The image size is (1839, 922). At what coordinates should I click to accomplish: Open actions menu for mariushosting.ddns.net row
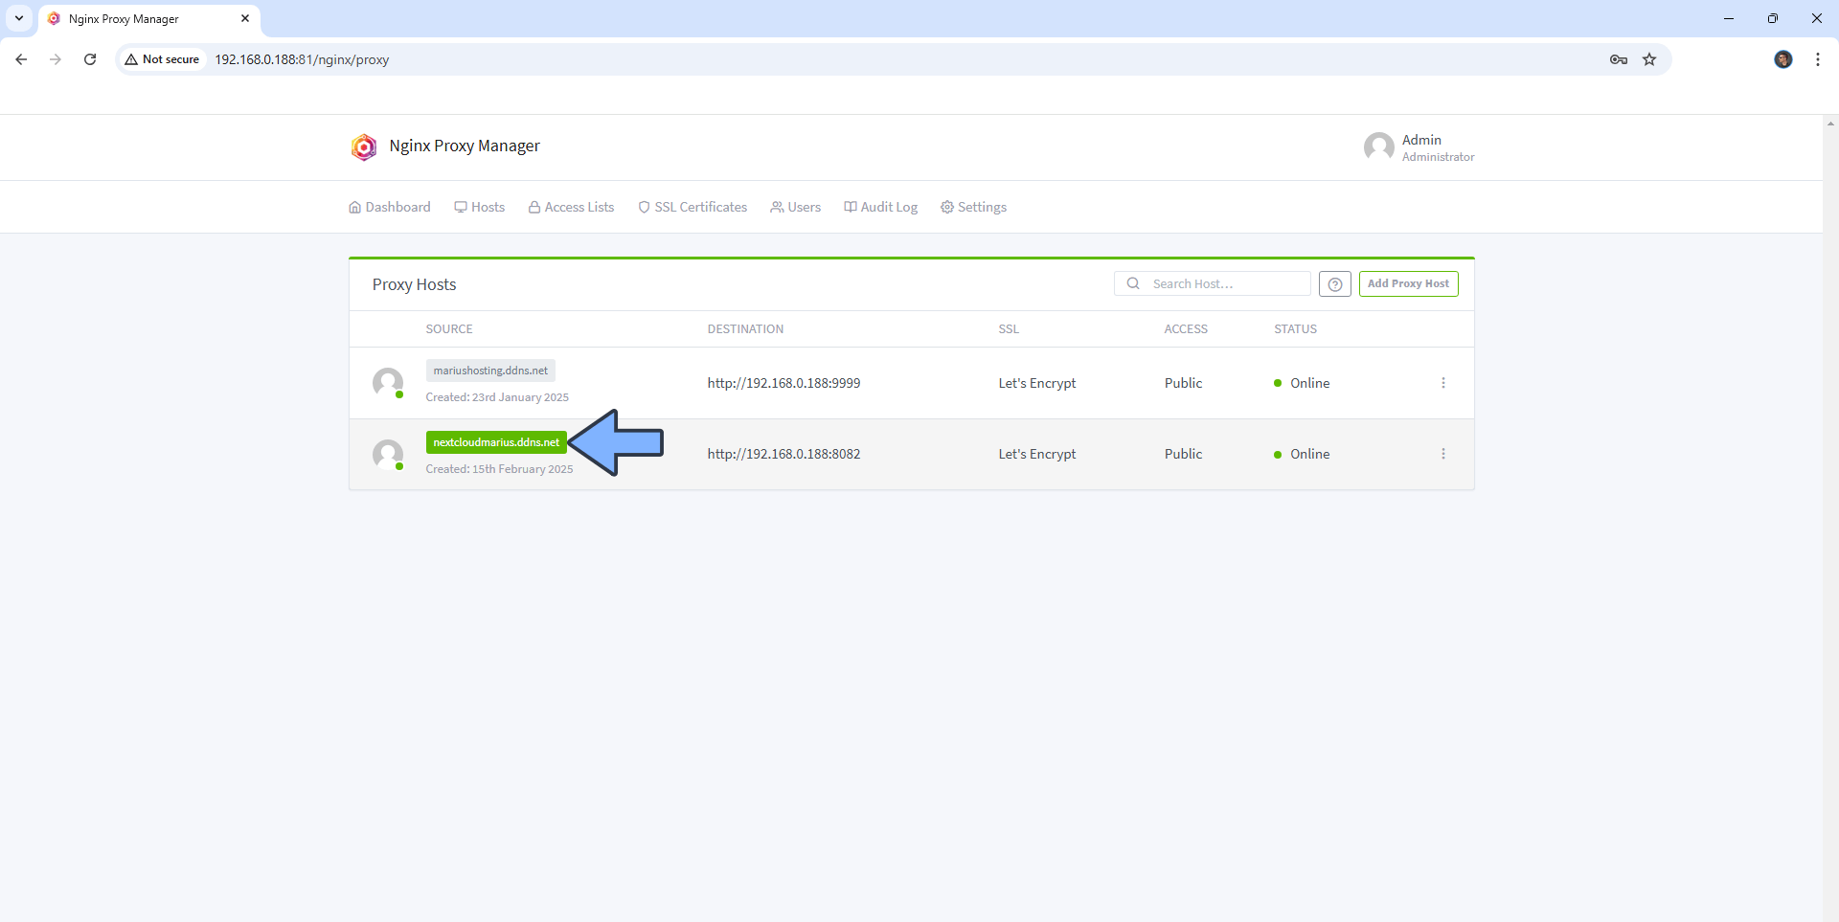click(1443, 383)
